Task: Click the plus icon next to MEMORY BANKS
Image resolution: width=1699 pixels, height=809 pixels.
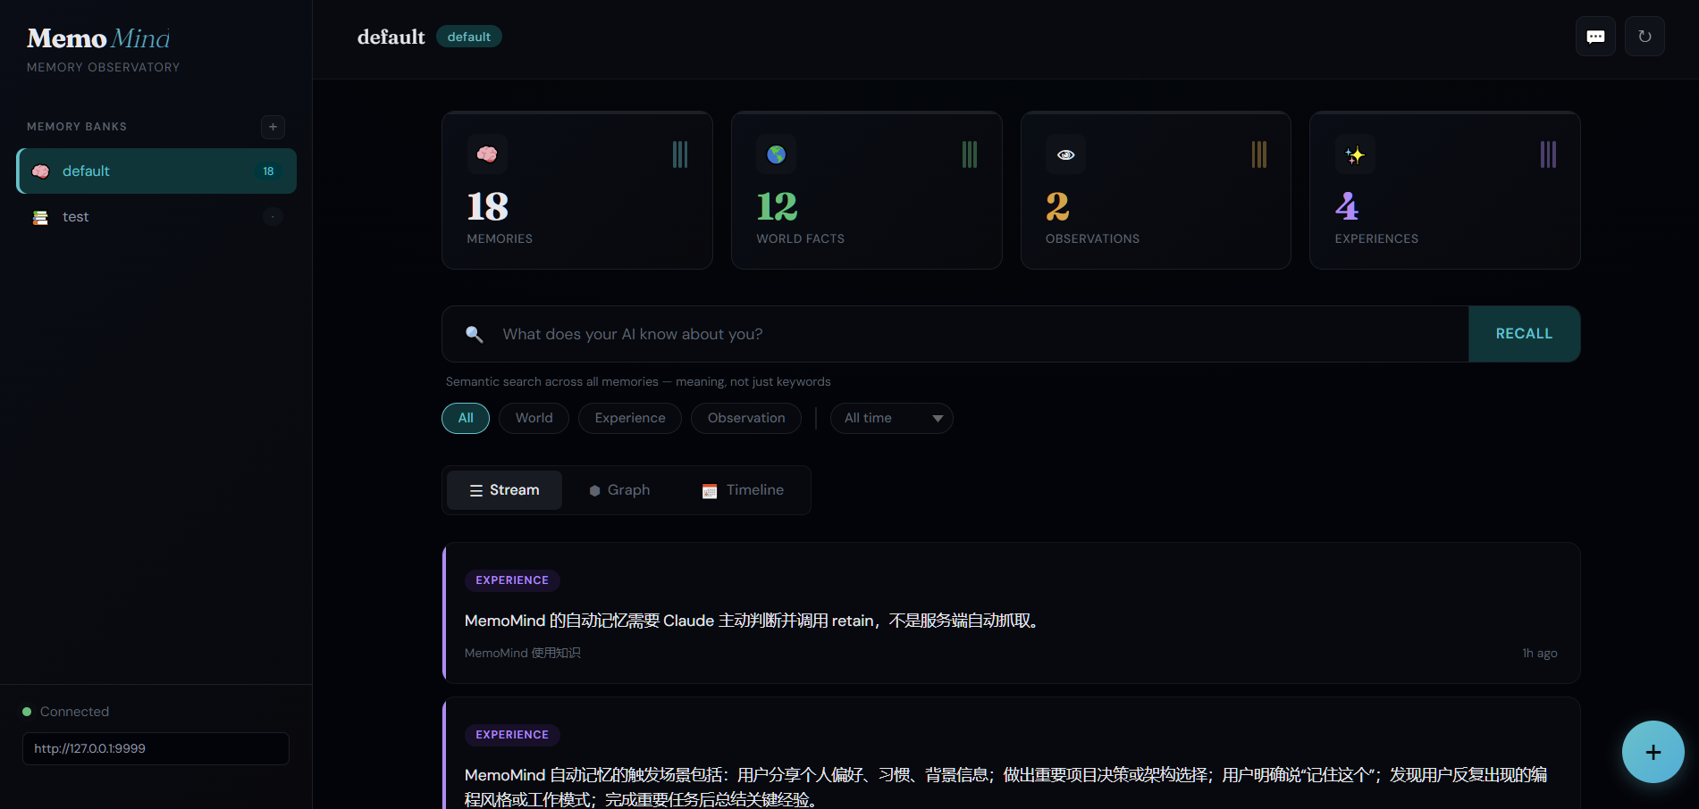Action: click(273, 127)
